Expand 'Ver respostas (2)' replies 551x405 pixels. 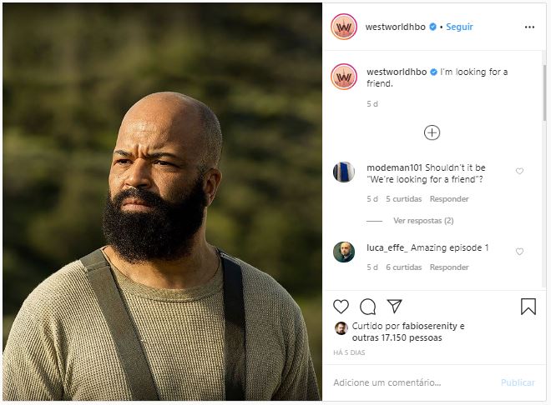click(423, 221)
